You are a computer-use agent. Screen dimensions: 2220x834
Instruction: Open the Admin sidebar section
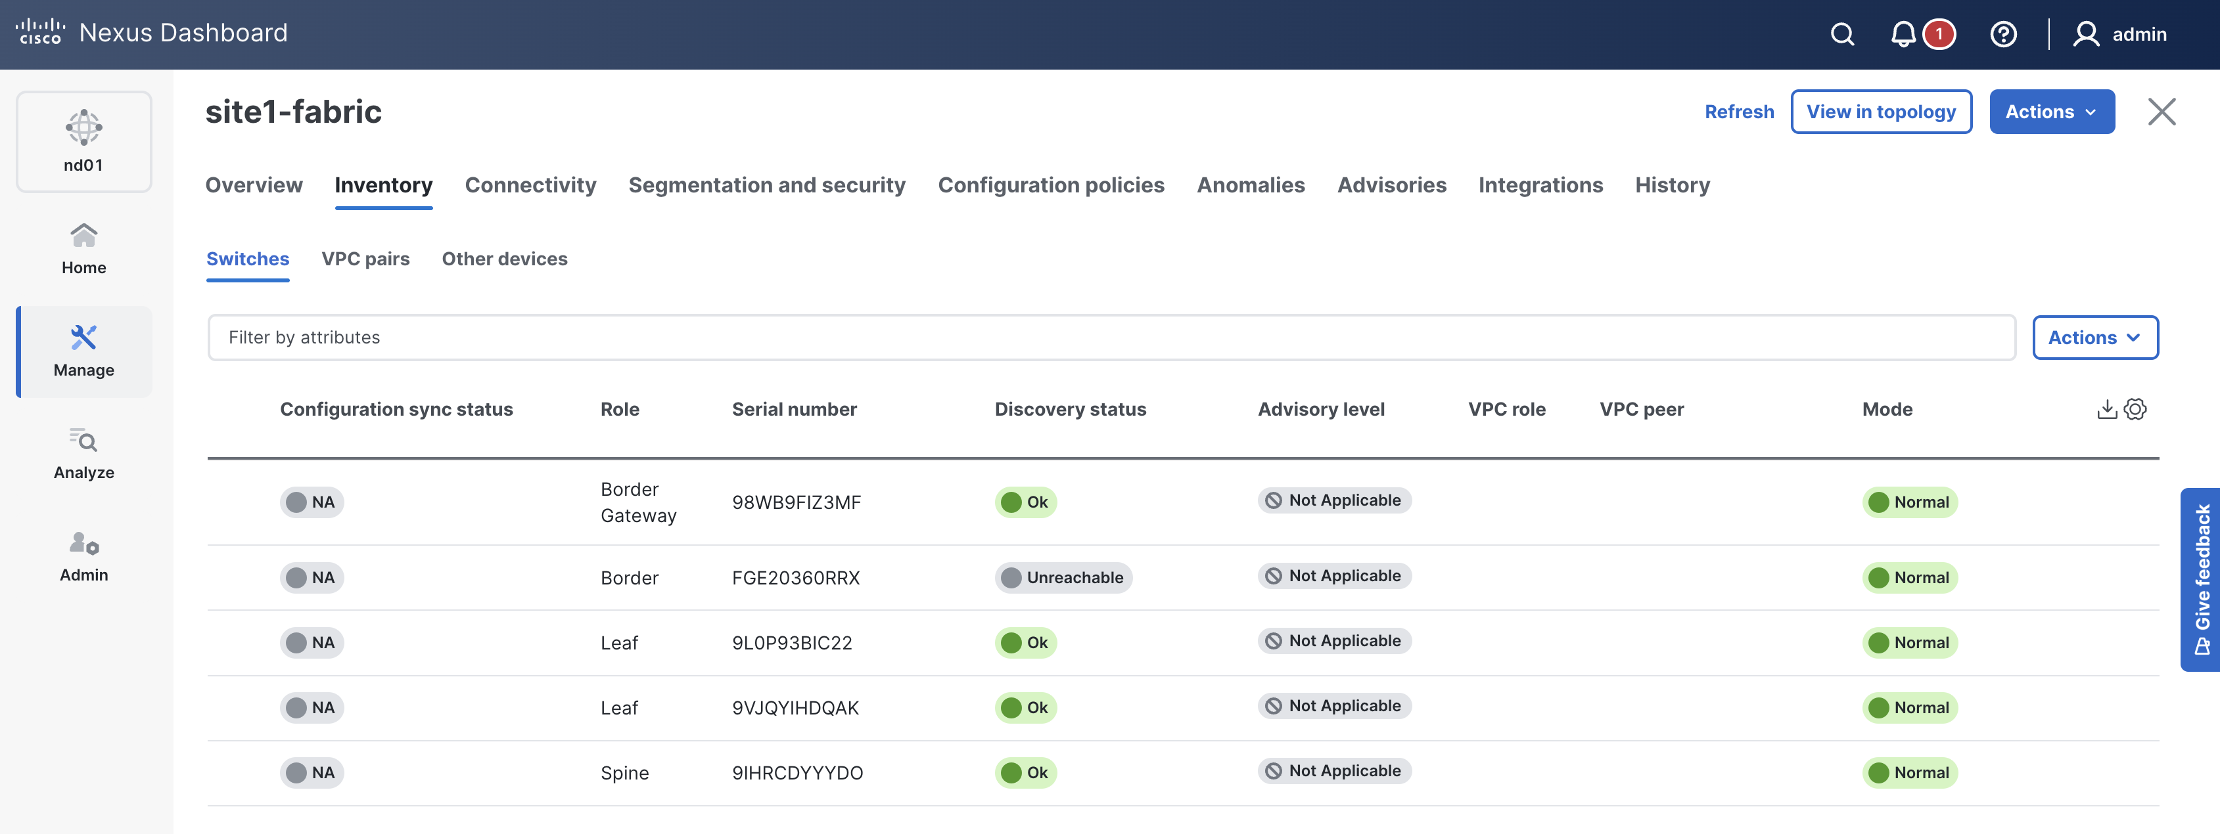coord(83,557)
